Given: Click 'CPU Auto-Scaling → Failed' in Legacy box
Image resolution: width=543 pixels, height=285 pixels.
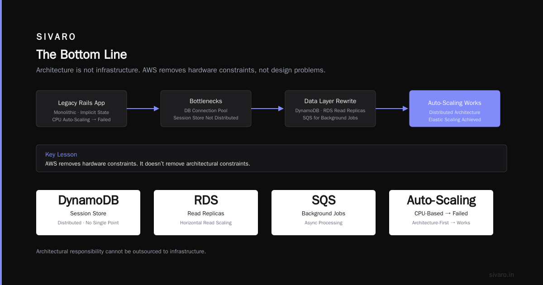Looking at the screenshot, I should click(x=81, y=119).
